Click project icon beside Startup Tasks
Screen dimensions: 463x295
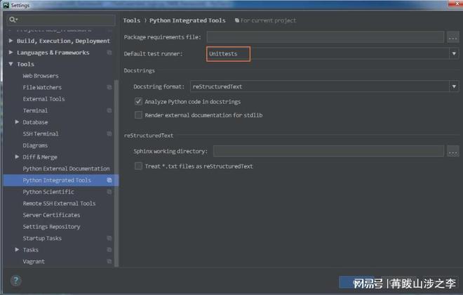click(x=109, y=238)
